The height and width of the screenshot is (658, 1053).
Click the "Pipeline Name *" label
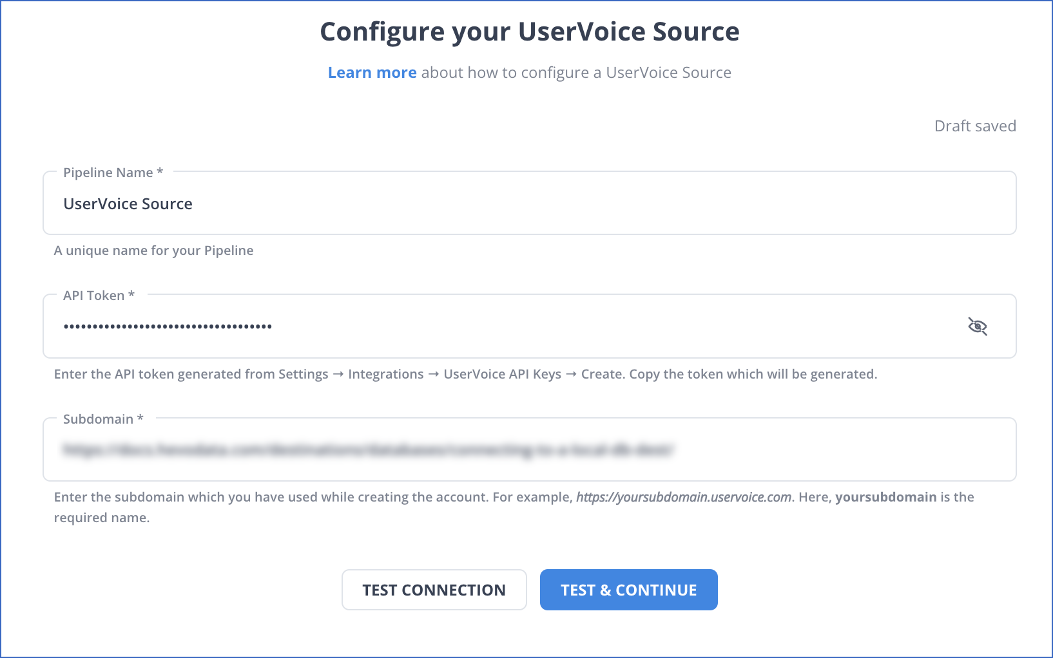click(113, 173)
